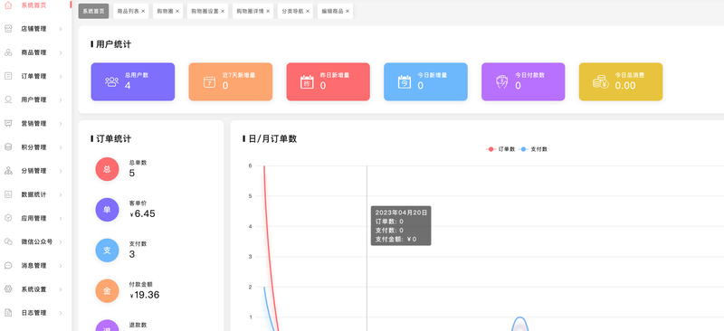Click the calendar icon on 今日新增量 card
Screen dimensions: 724x331
pos(405,81)
